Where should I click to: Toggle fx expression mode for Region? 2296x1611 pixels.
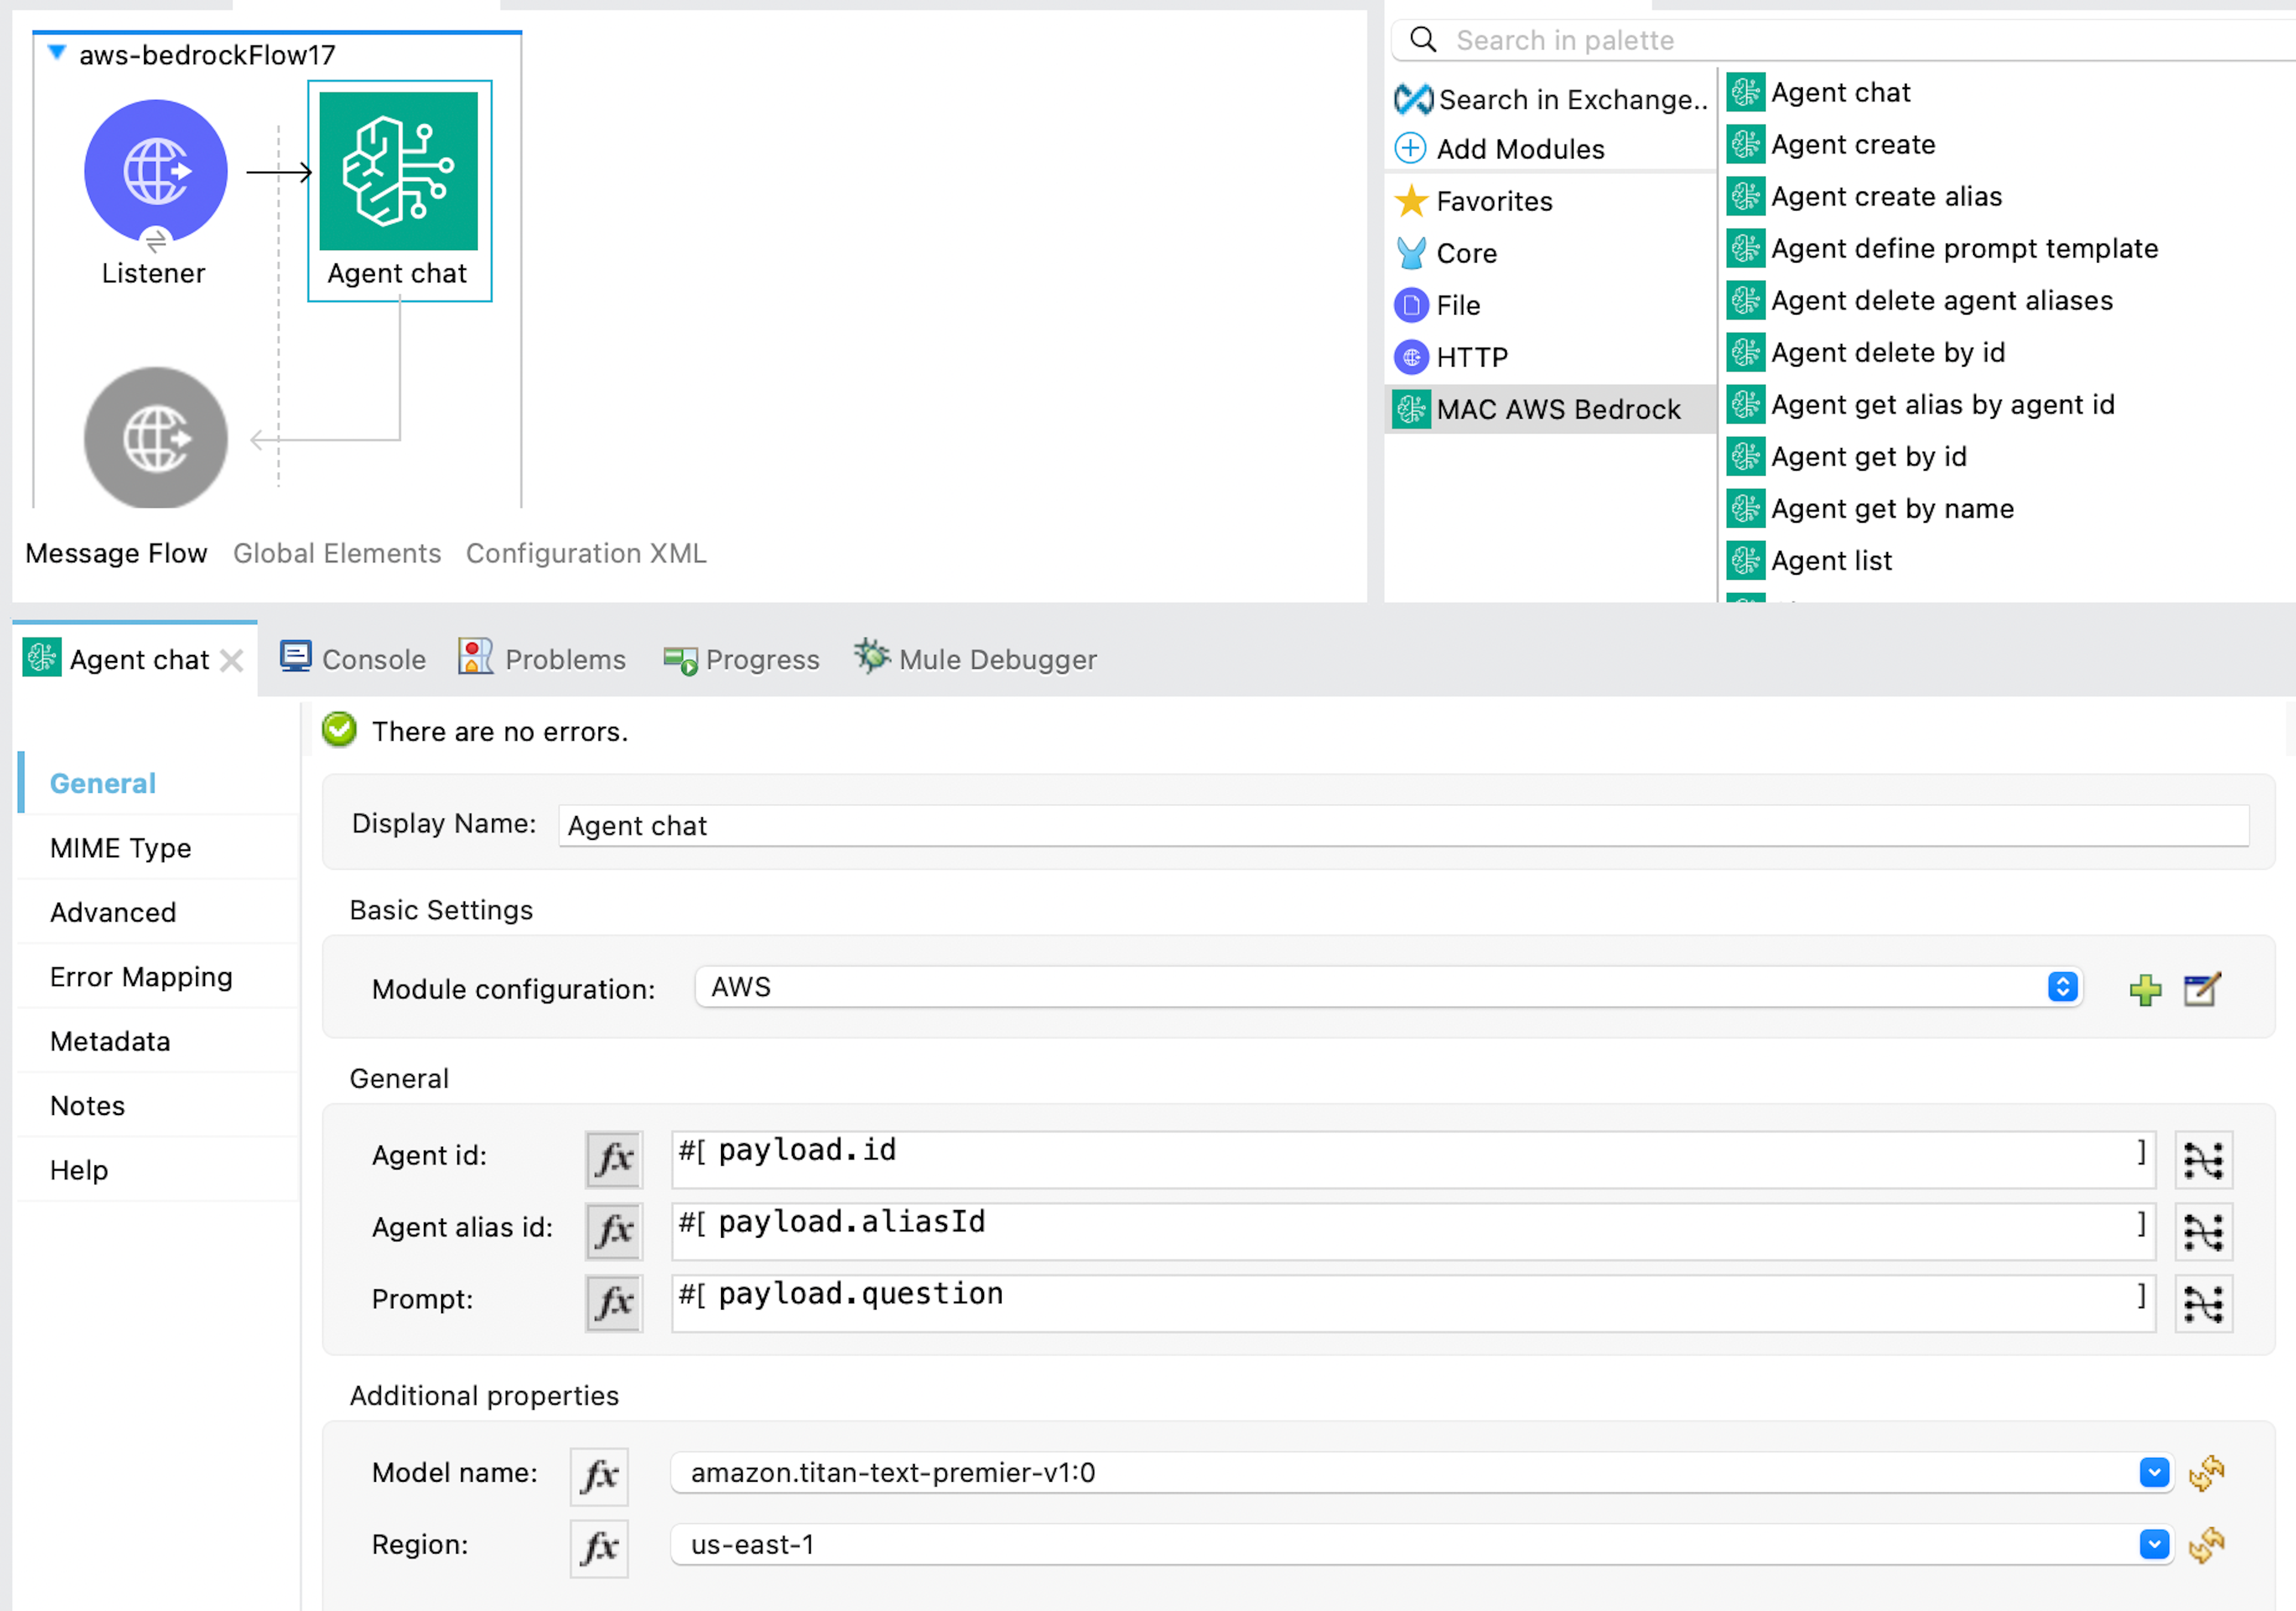pos(599,1548)
